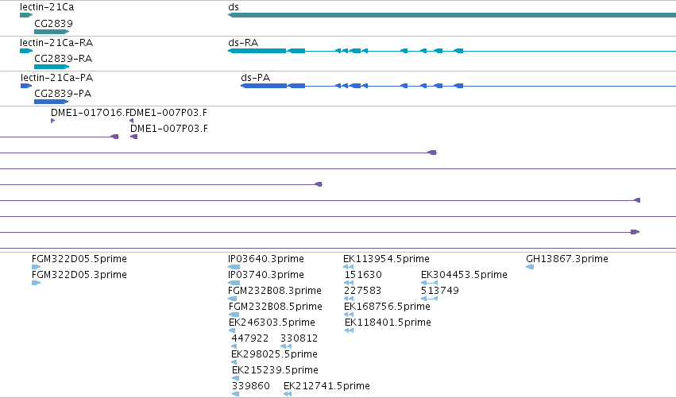Open the lectin-21Ca-RA transcript label
This screenshot has width=676, height=398.
click(x=56, y=42)
